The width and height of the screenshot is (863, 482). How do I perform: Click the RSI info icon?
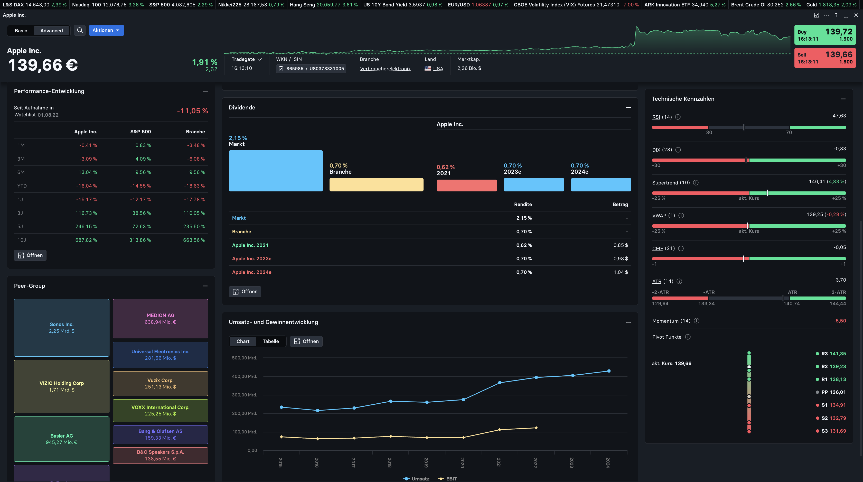pyautogui.click(x=678, y=117)
